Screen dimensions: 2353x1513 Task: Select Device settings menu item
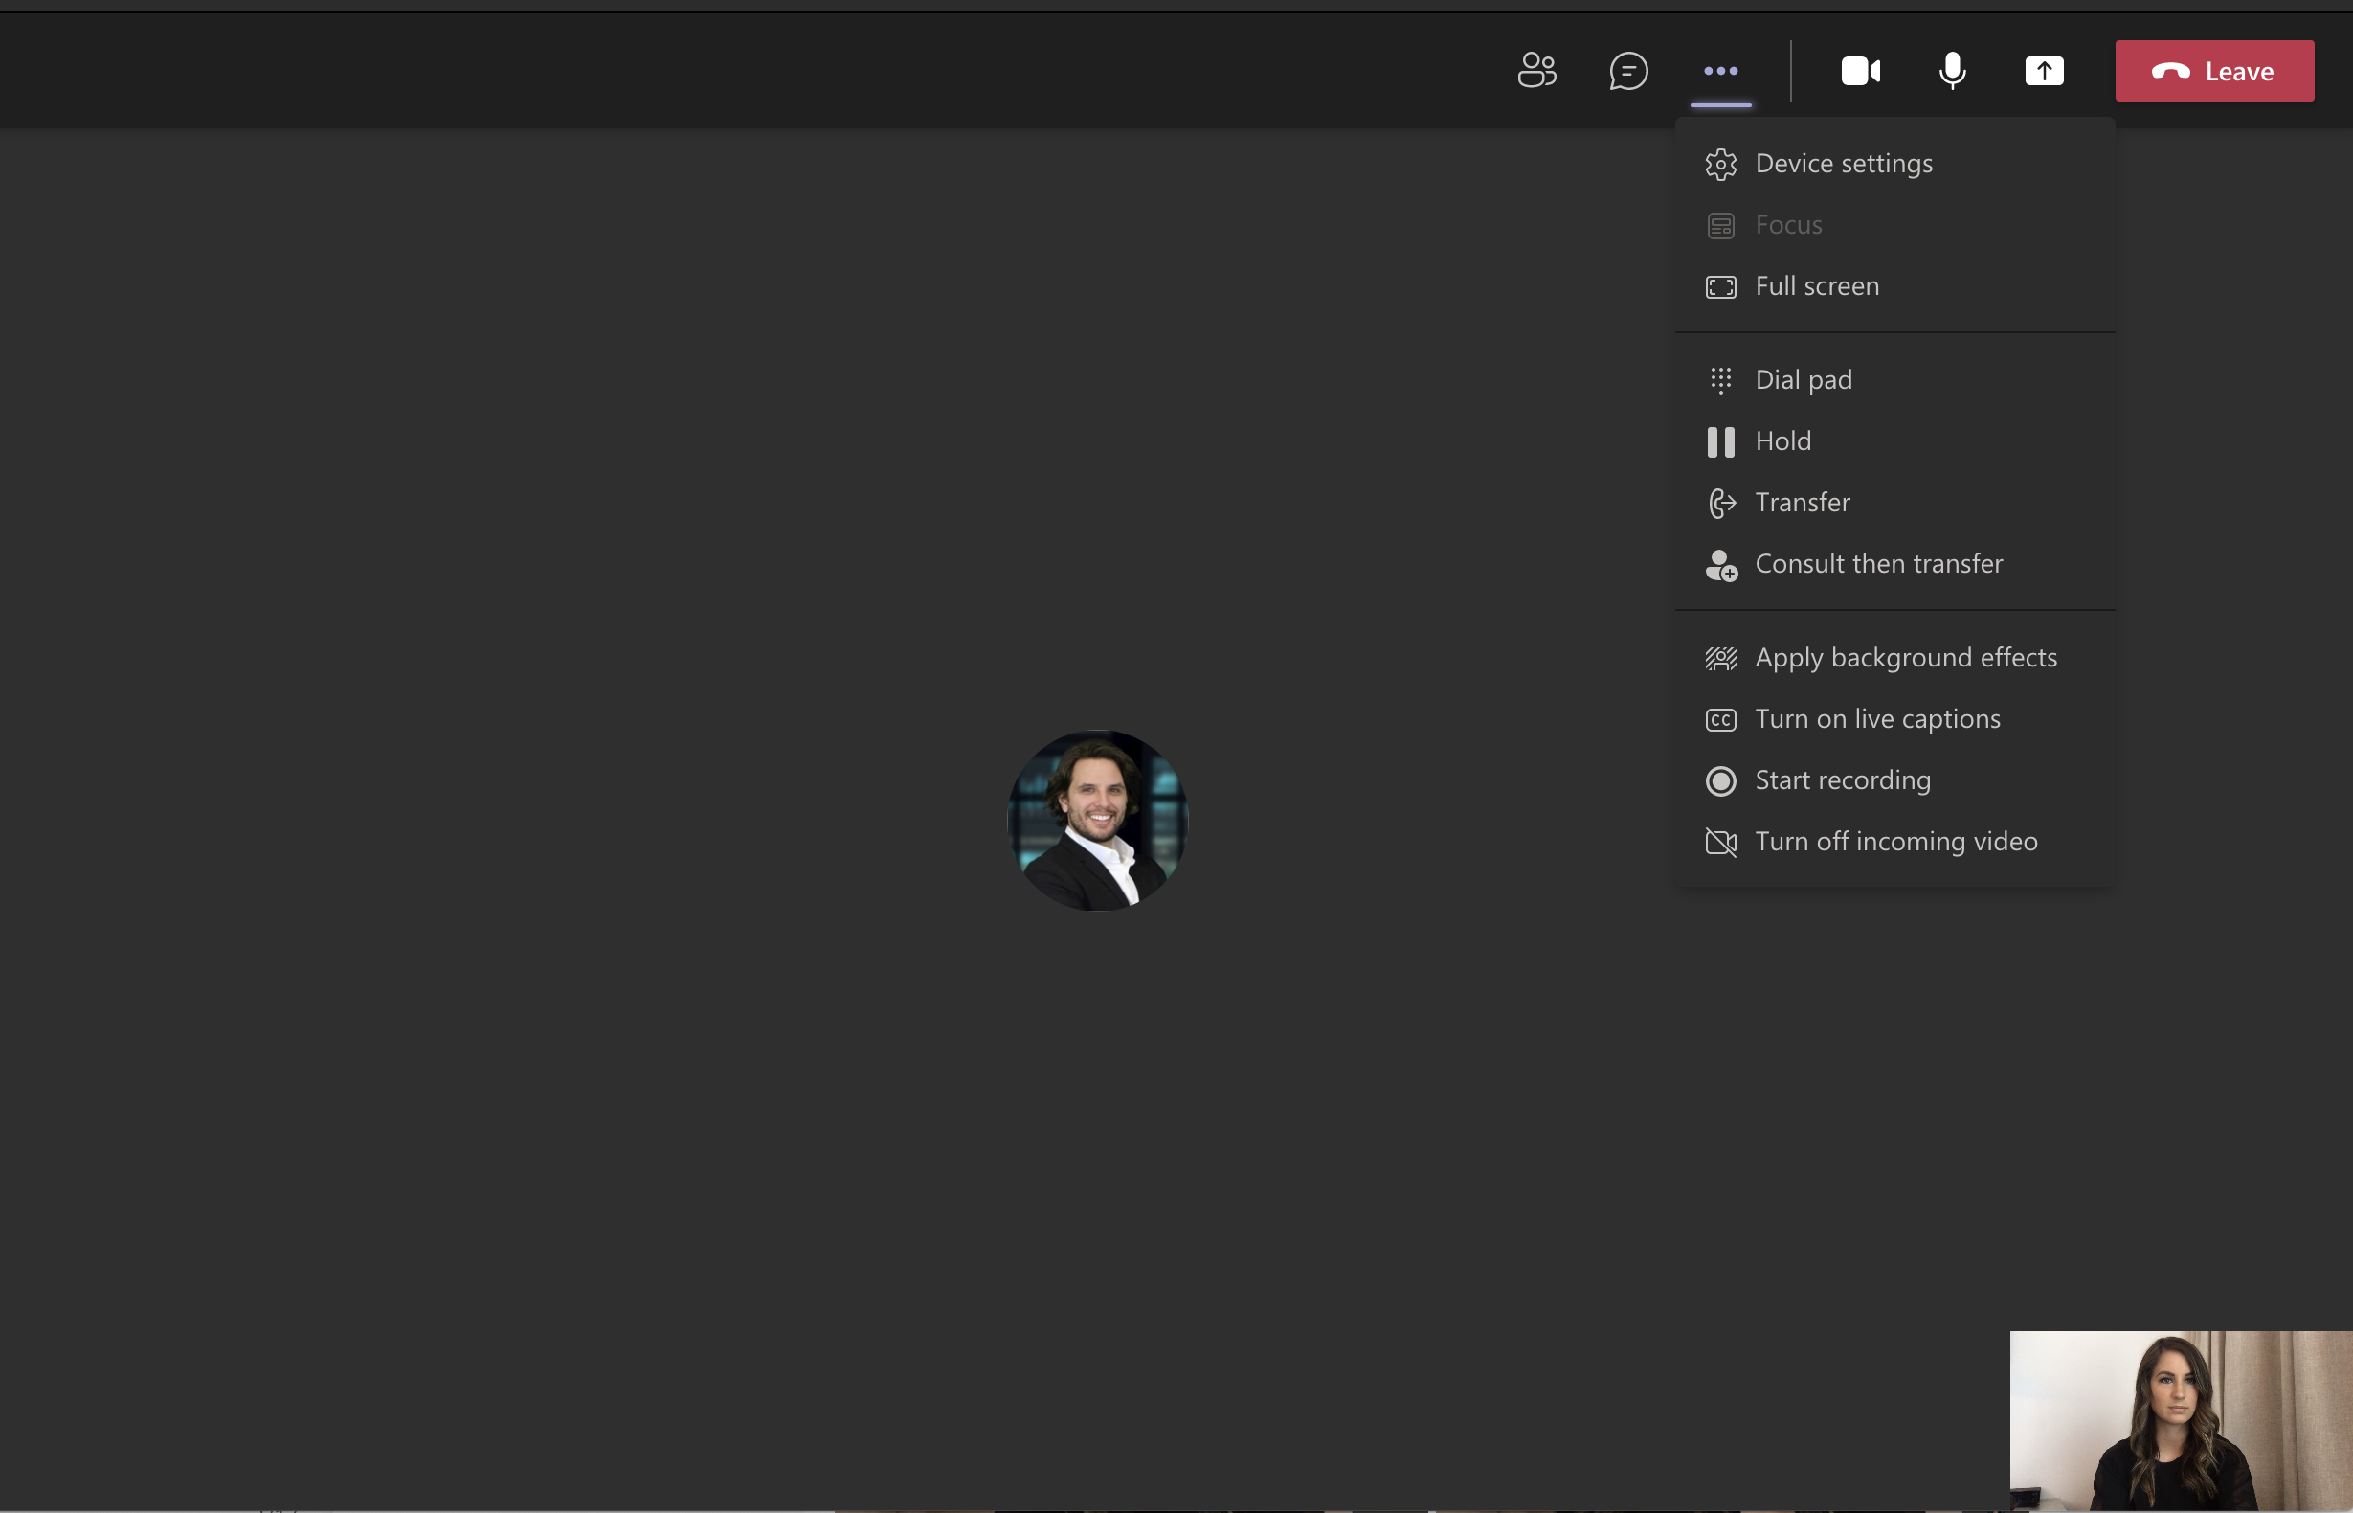coord(1844,161)
